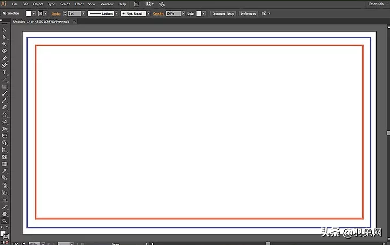This screenshot has height=245, width=390.
Task: Click the Preferences button
Action: 248,13
